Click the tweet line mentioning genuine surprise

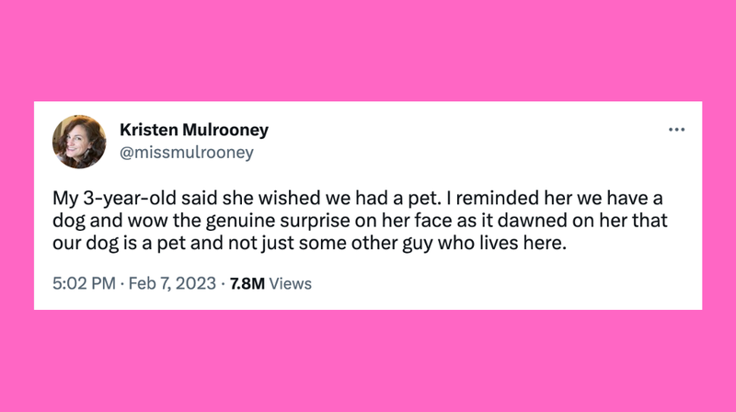[360, 221]
